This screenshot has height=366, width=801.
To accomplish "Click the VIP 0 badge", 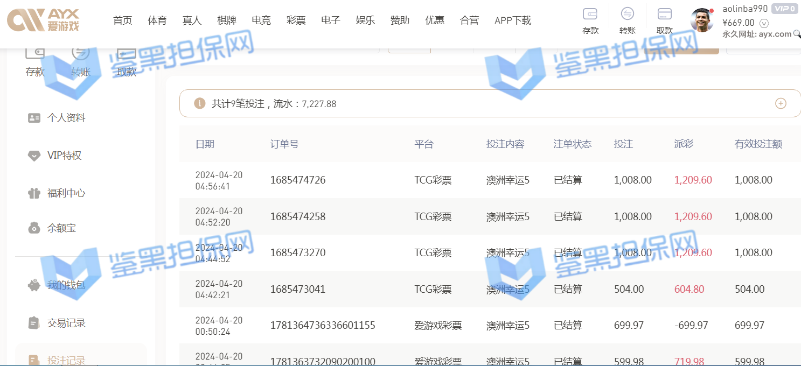I will [784, 9].
